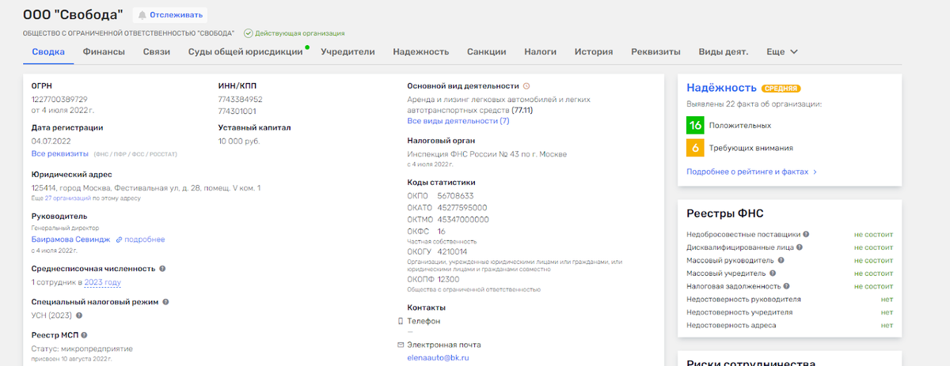Viewport: 950px width, 366px height.
Task: Open help icon for Массовый учредитель
Action: (x=773, y=274)
